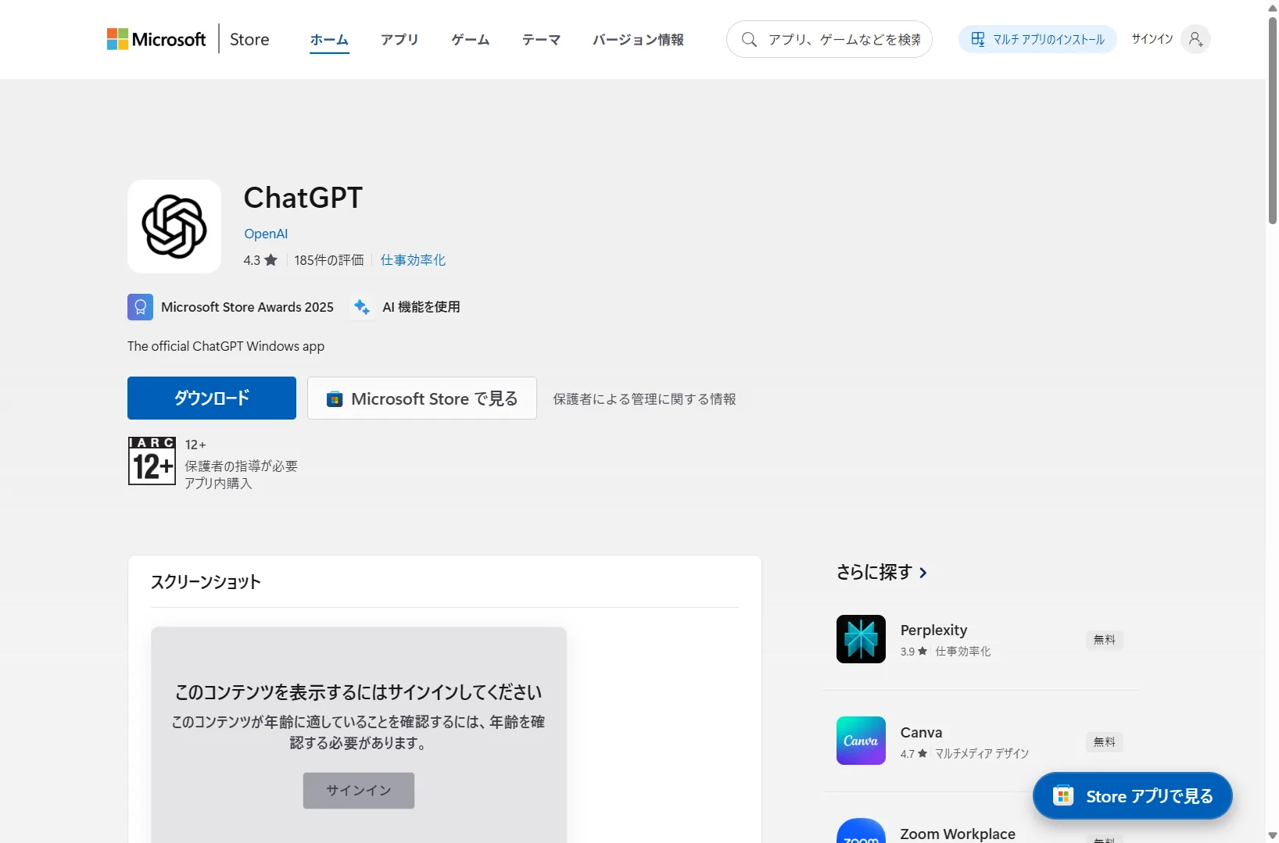Go to the テーマ tab
This screenshot has height=843, width=1279.
pyautogui.click(x=541, y=39)
